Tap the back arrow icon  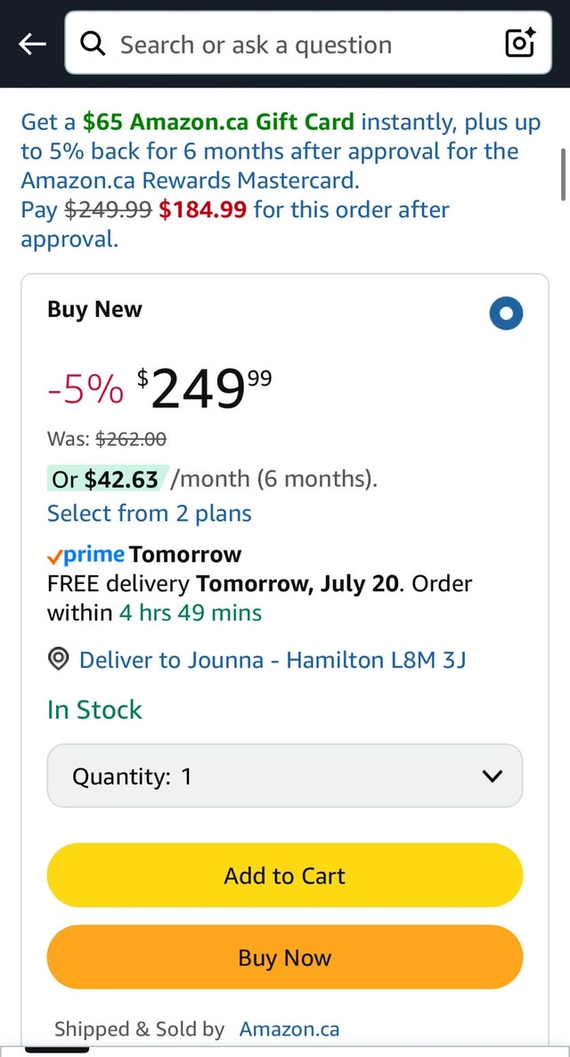32,44
